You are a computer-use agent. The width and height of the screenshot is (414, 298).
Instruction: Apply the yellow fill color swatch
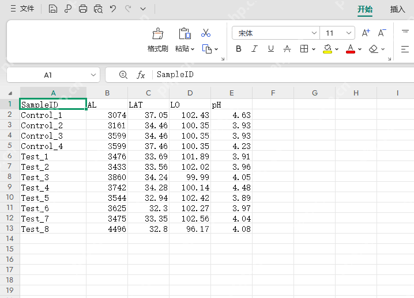pyautogui.click(x=328, y=49)
